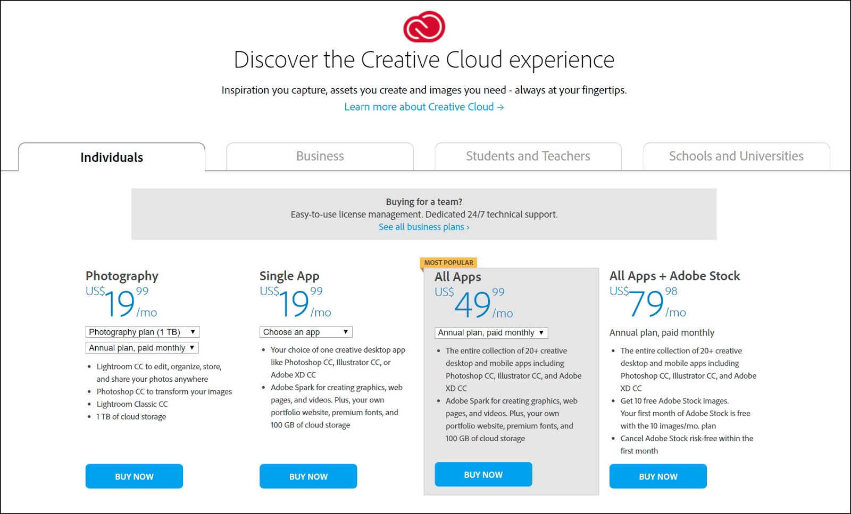Screen dimensions: 851x514
Task: Click the Lightroom Classic CC bullet
Action: point(132,404)
